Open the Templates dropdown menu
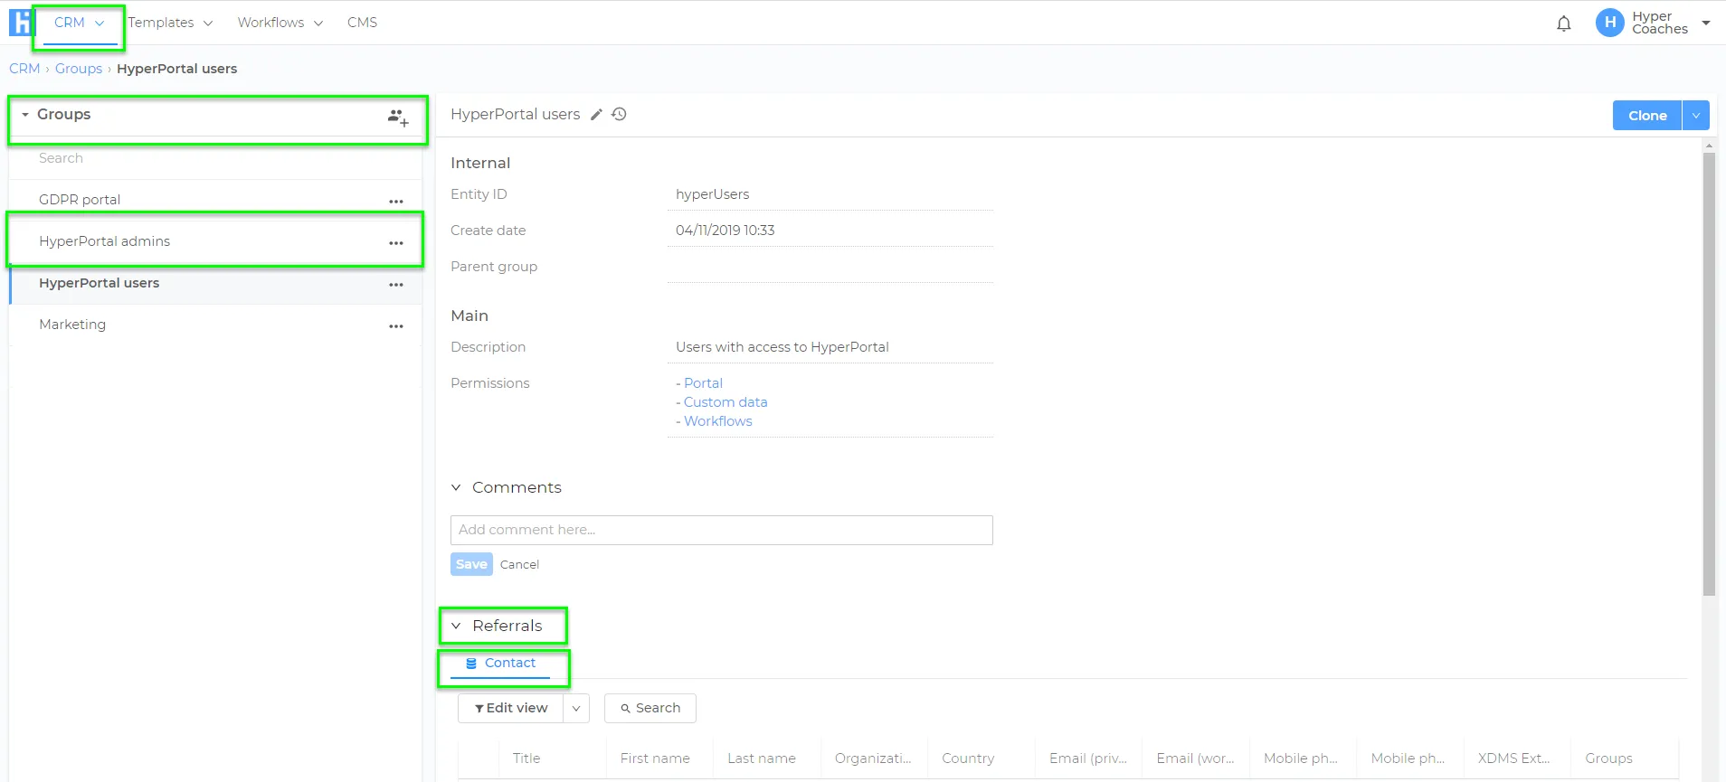Viewport: 1726px width, 782px height. 170,23
